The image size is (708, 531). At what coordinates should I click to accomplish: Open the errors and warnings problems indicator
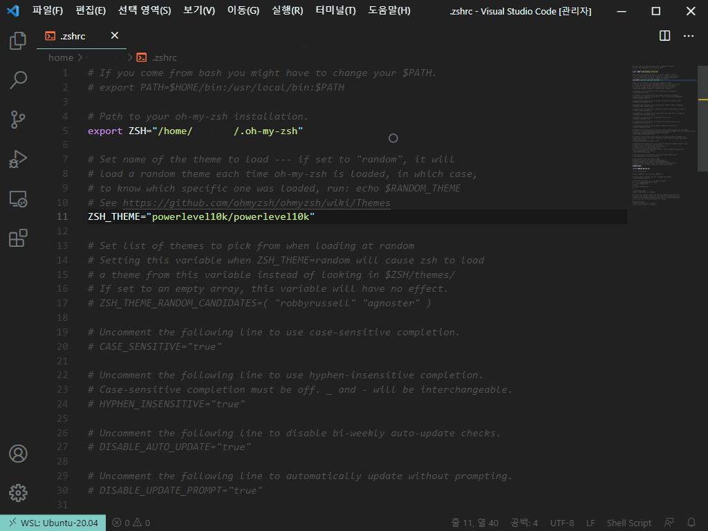coord(131,523)
